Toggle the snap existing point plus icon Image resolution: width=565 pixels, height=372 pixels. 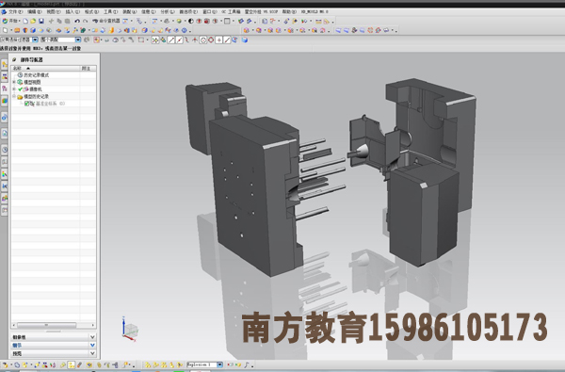point(219,40)
